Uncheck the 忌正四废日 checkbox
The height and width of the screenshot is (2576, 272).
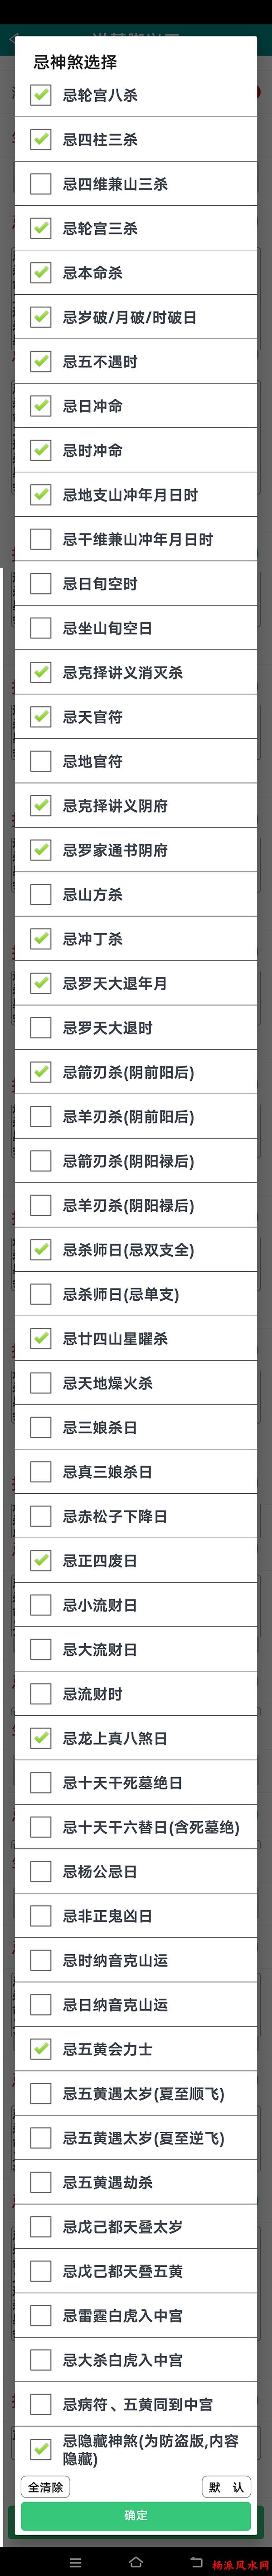(41, 1560)
